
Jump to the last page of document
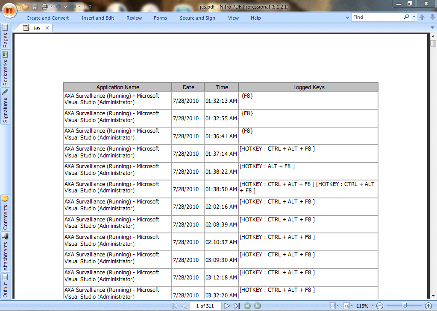tap(237, 306)
